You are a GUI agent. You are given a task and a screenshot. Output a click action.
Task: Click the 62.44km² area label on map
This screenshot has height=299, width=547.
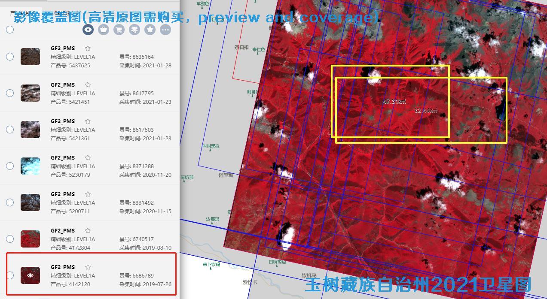coord(426,111)
